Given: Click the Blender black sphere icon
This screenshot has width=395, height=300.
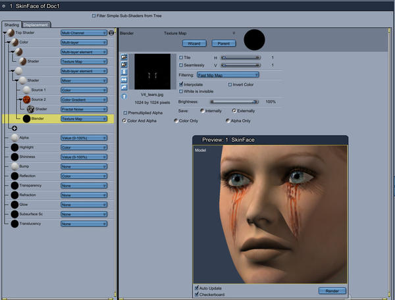Looking at the screenshot, I should (27, 119).
